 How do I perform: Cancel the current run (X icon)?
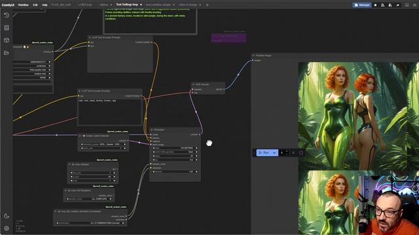tap(293, 153)
